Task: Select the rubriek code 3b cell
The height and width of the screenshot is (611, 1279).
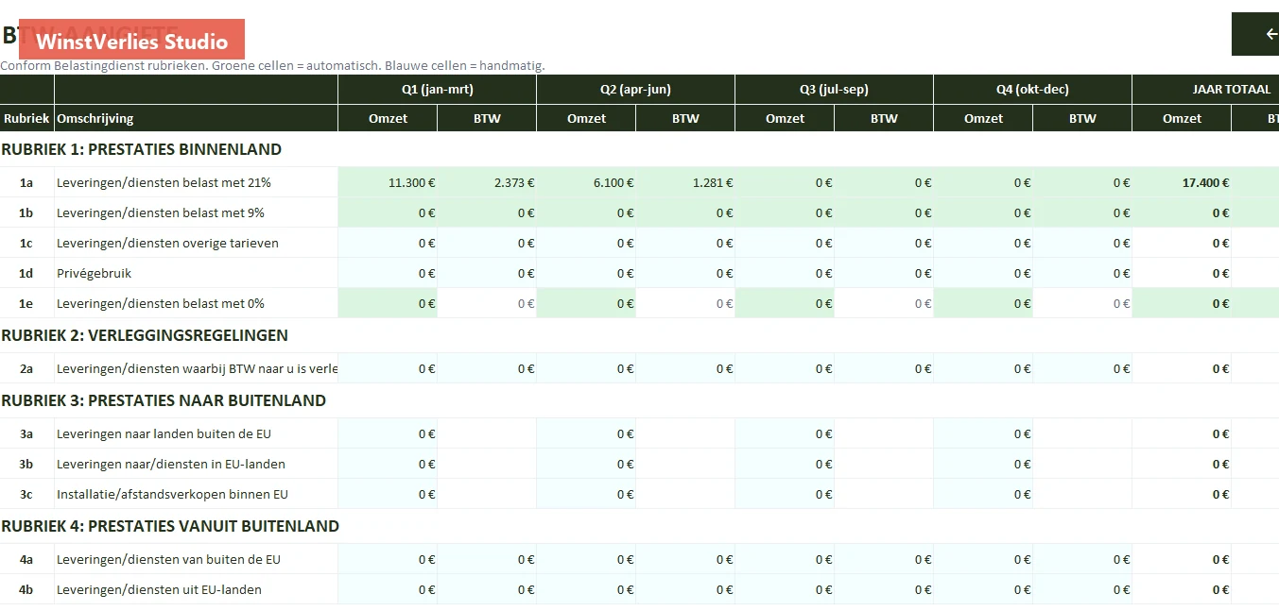Action: coord(26,464)
